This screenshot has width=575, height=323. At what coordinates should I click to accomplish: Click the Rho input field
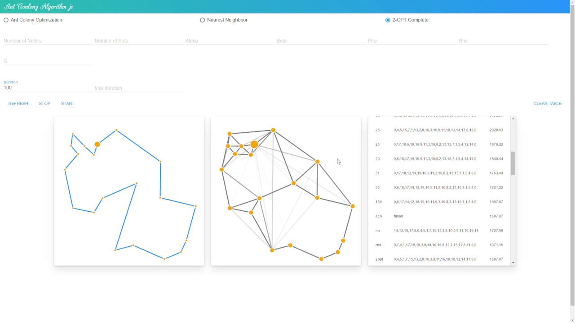(503, 41)
